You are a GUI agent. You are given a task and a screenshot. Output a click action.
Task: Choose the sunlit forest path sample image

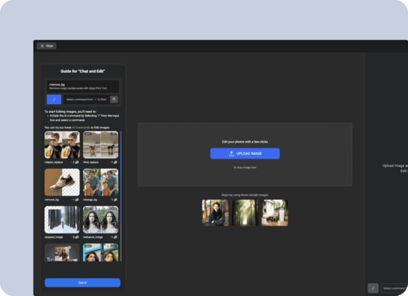click(245, 212)
